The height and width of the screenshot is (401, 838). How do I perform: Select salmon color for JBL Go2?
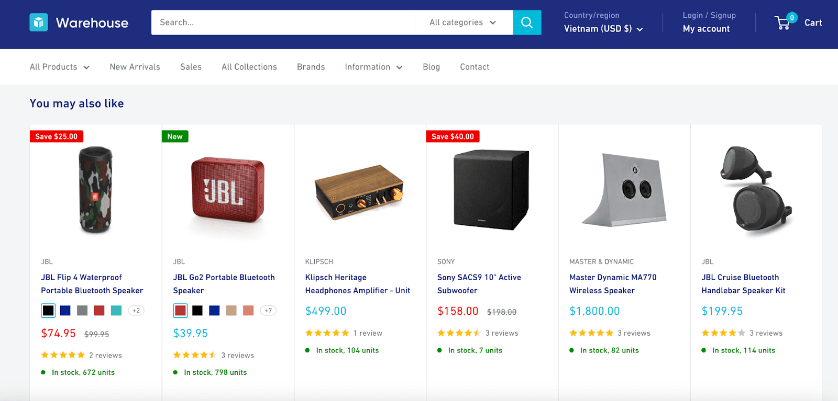click(x=248, y=311)
